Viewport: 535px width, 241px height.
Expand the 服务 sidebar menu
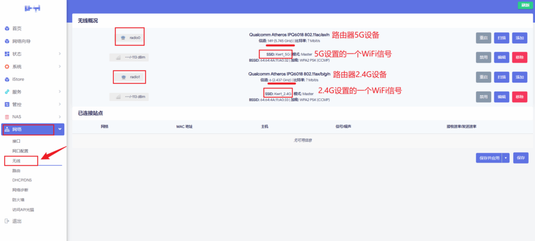coord(60,92)
